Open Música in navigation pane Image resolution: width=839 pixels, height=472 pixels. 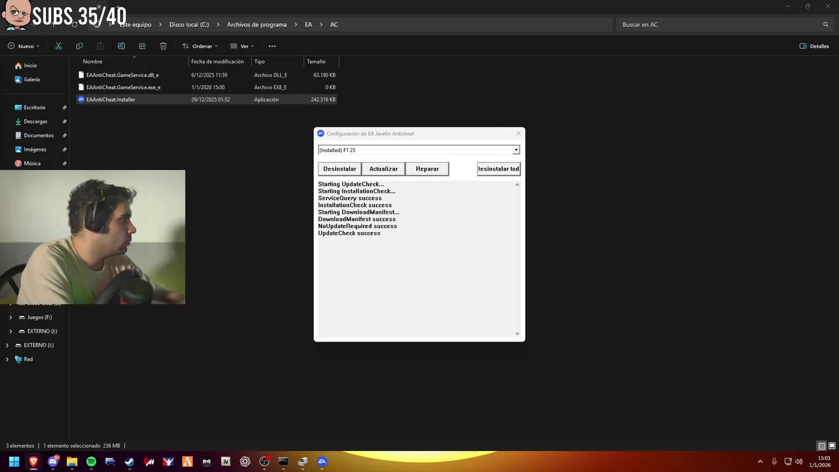[x=32, y=163]
